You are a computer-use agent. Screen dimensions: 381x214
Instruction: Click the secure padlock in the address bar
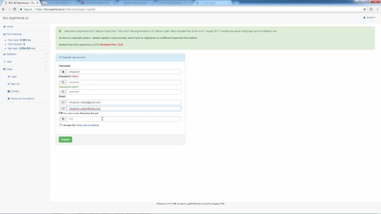tap(21, 10)
